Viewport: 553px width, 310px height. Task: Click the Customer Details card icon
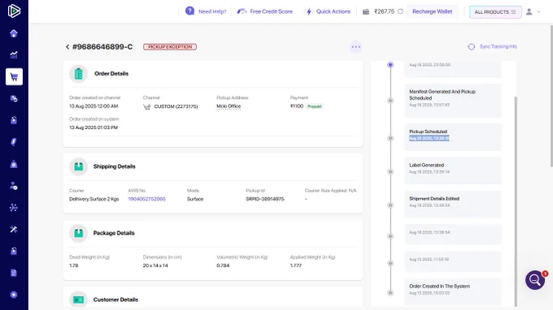[78, 299]
